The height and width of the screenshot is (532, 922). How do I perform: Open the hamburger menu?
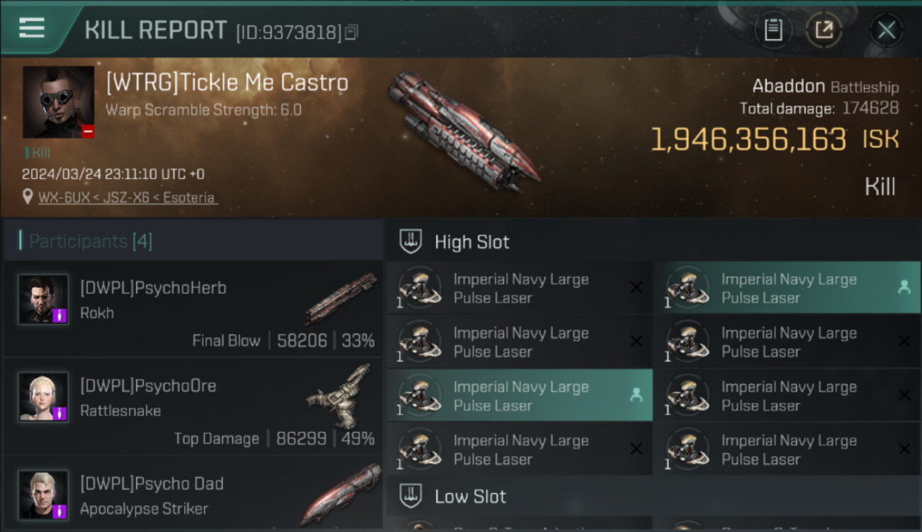(x=32, y=28)
